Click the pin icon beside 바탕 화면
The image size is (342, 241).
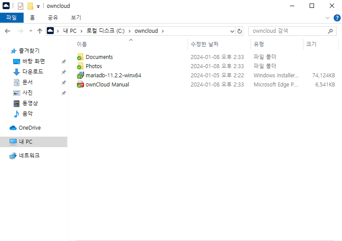click(63, 62)
